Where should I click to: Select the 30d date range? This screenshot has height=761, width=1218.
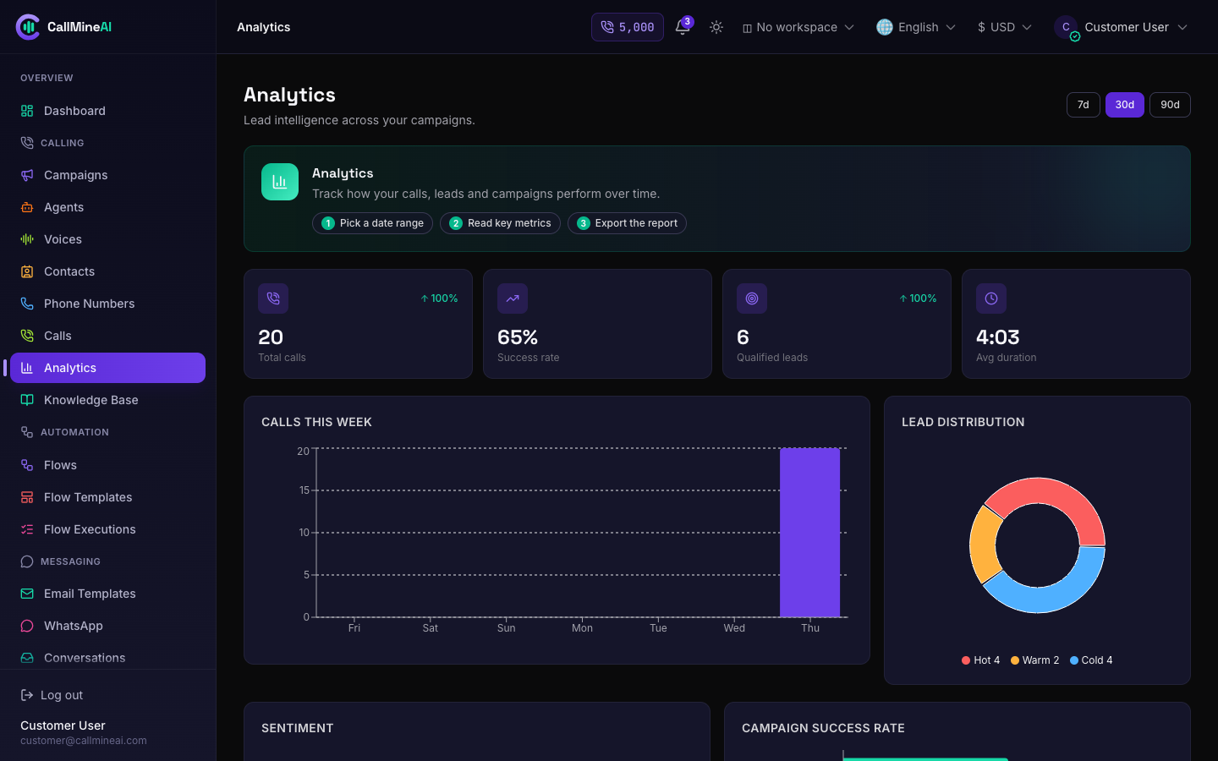click(x=1125, y=105)
